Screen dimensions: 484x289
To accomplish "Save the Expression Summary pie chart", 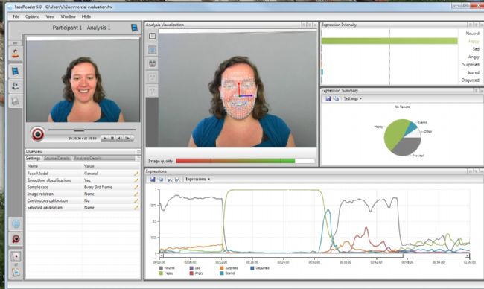I will tap(328, 98).
